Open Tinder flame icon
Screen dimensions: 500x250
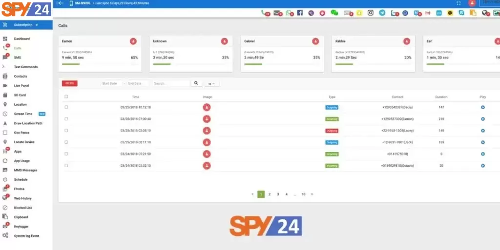(x=322, y=13)
